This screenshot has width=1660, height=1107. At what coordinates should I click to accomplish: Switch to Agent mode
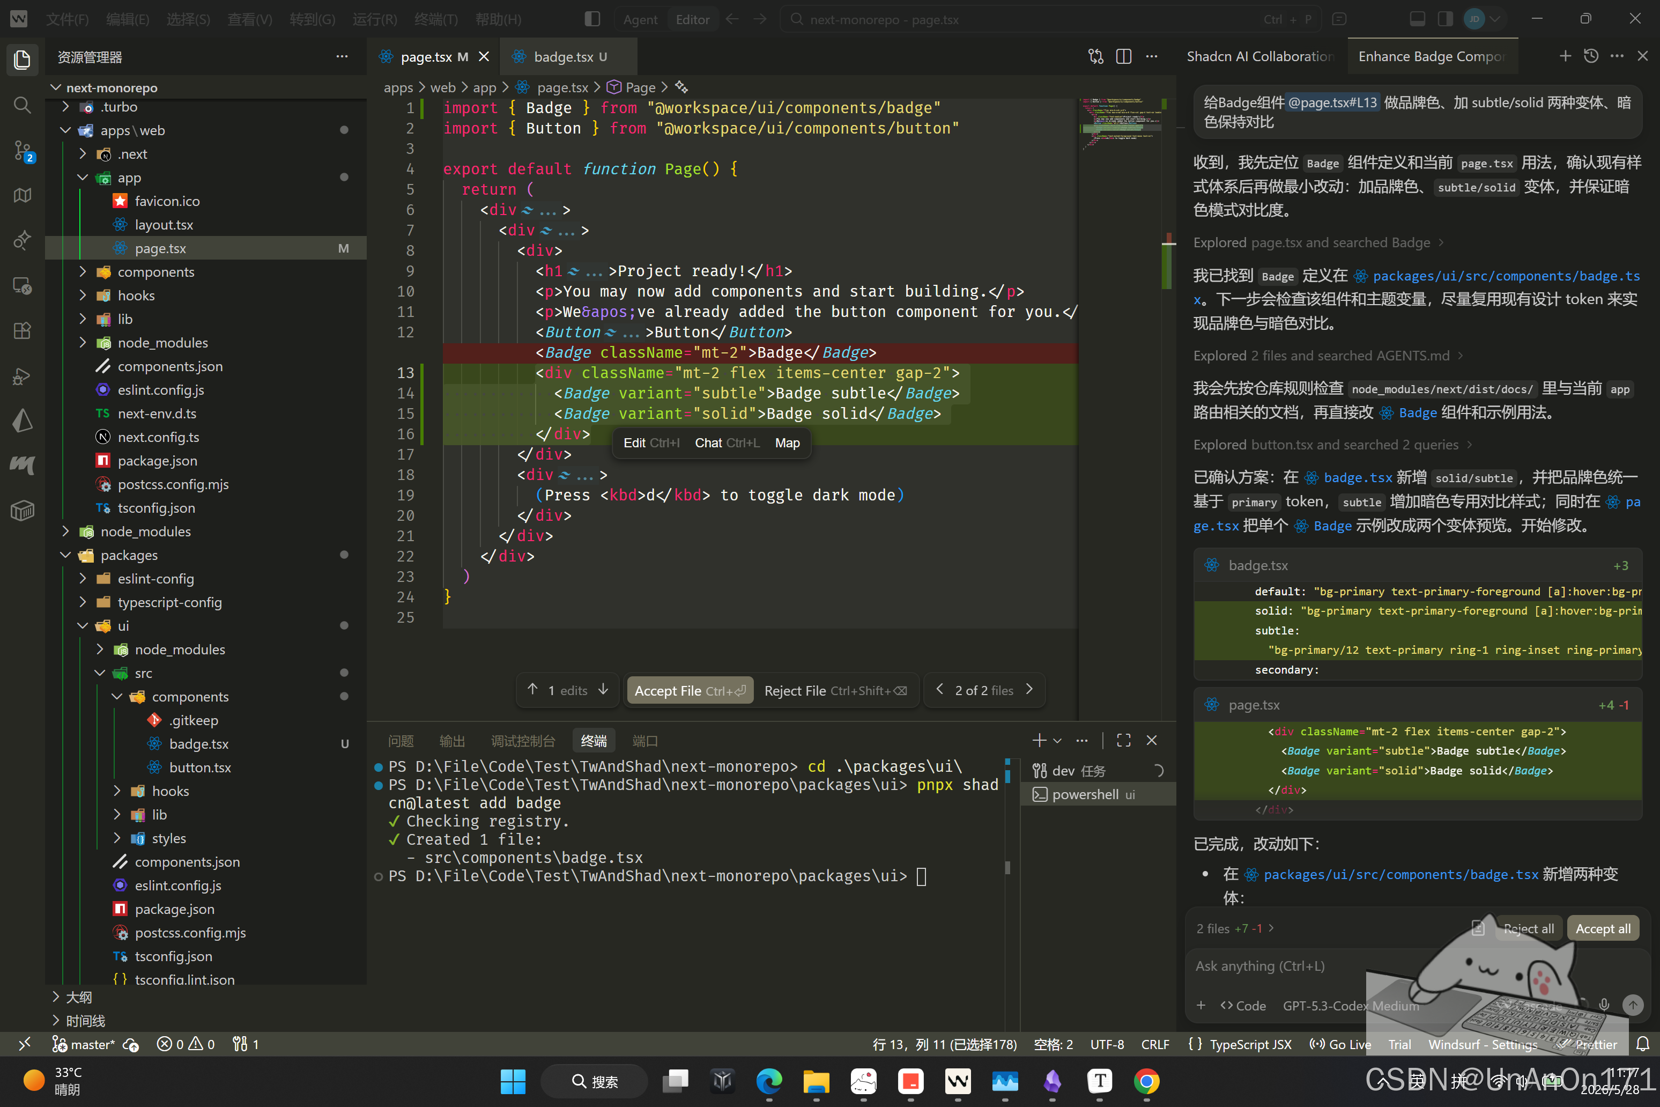pyautogui.click(x=640, y=19)
